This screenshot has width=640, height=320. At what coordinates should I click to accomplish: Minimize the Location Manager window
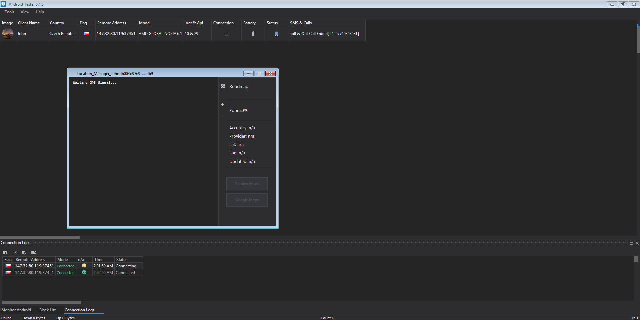[248, 74]
